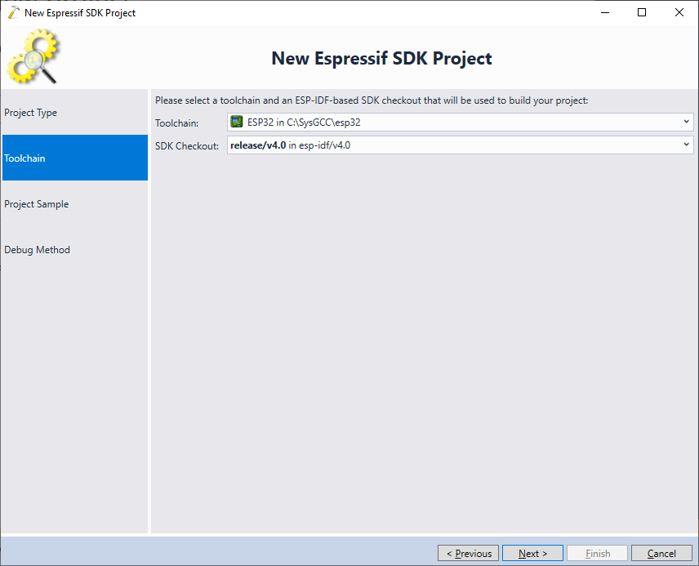699x566 pixels.
Task: Expand the Toolchain dropdown arrow
Action: 686,122
